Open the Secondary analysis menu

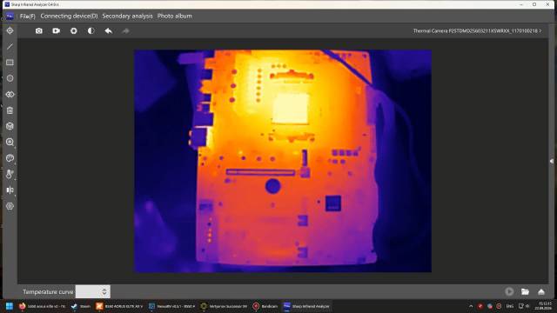pyautogui.click(x=127, y=16)
